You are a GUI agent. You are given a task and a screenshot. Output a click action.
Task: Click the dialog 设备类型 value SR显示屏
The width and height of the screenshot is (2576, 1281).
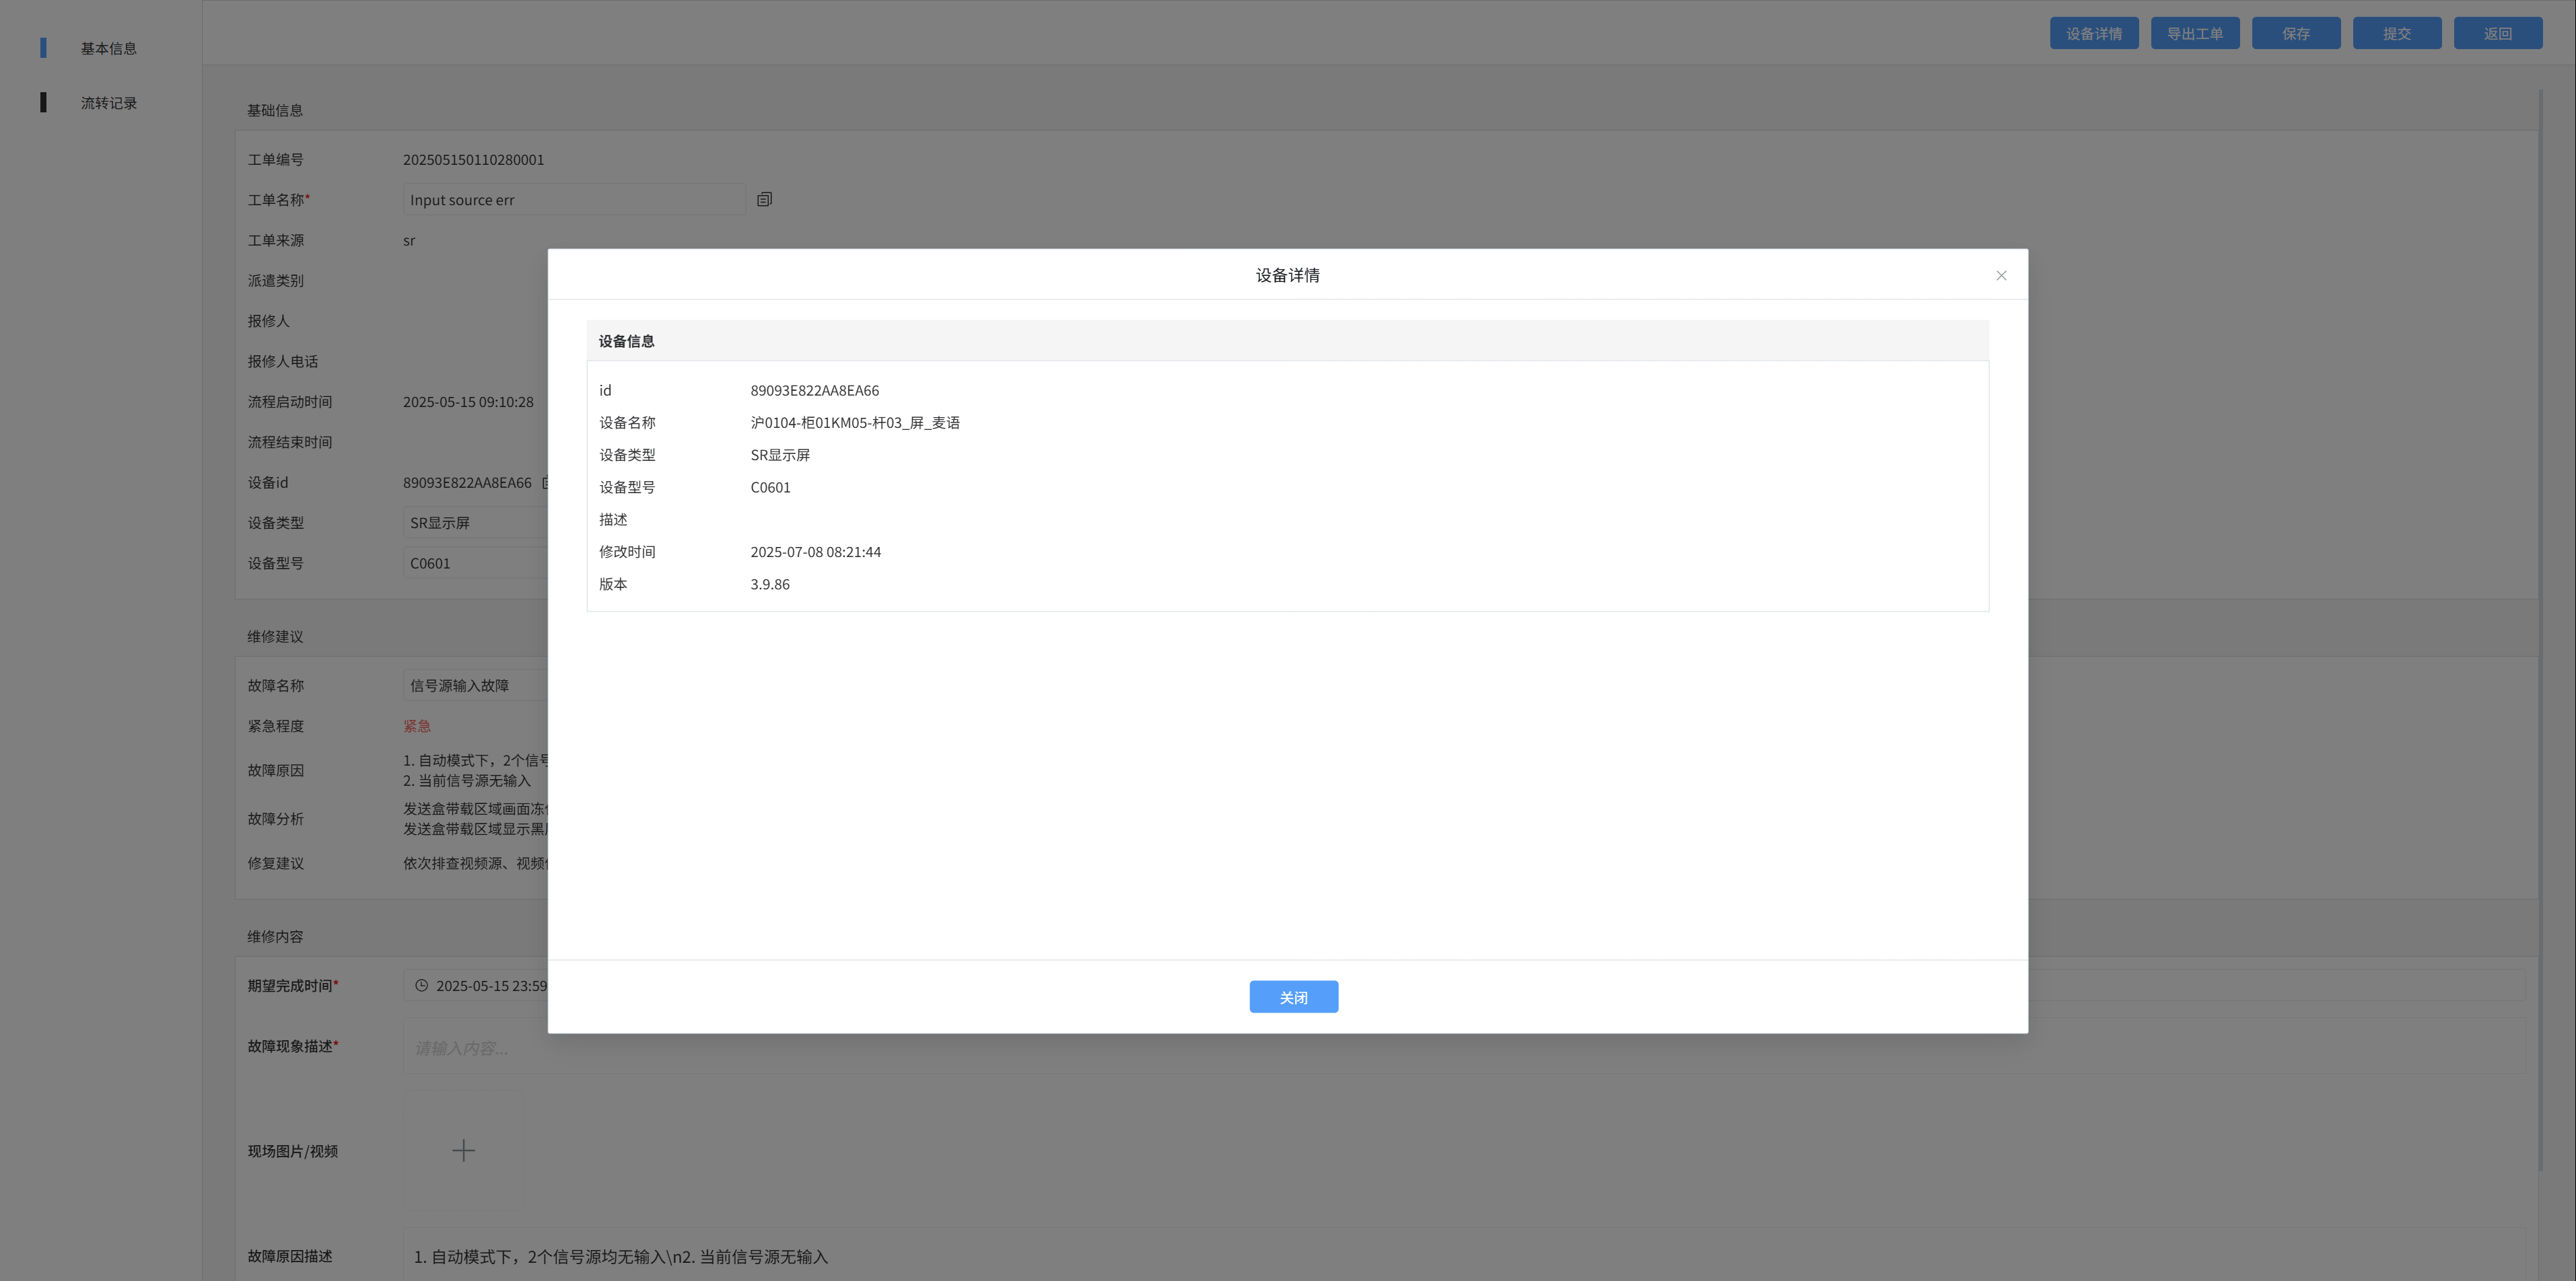[780, 455]
